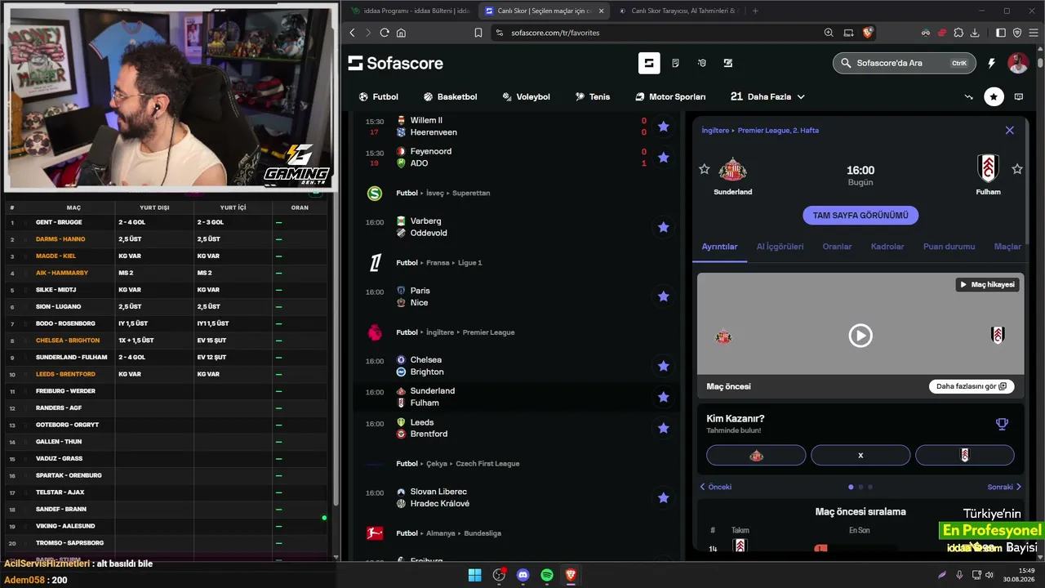The height and width of the screenshot is (588, 1045).
Task: Unfavorite the Paris - Nice match
Action: (x=663, y=296)
